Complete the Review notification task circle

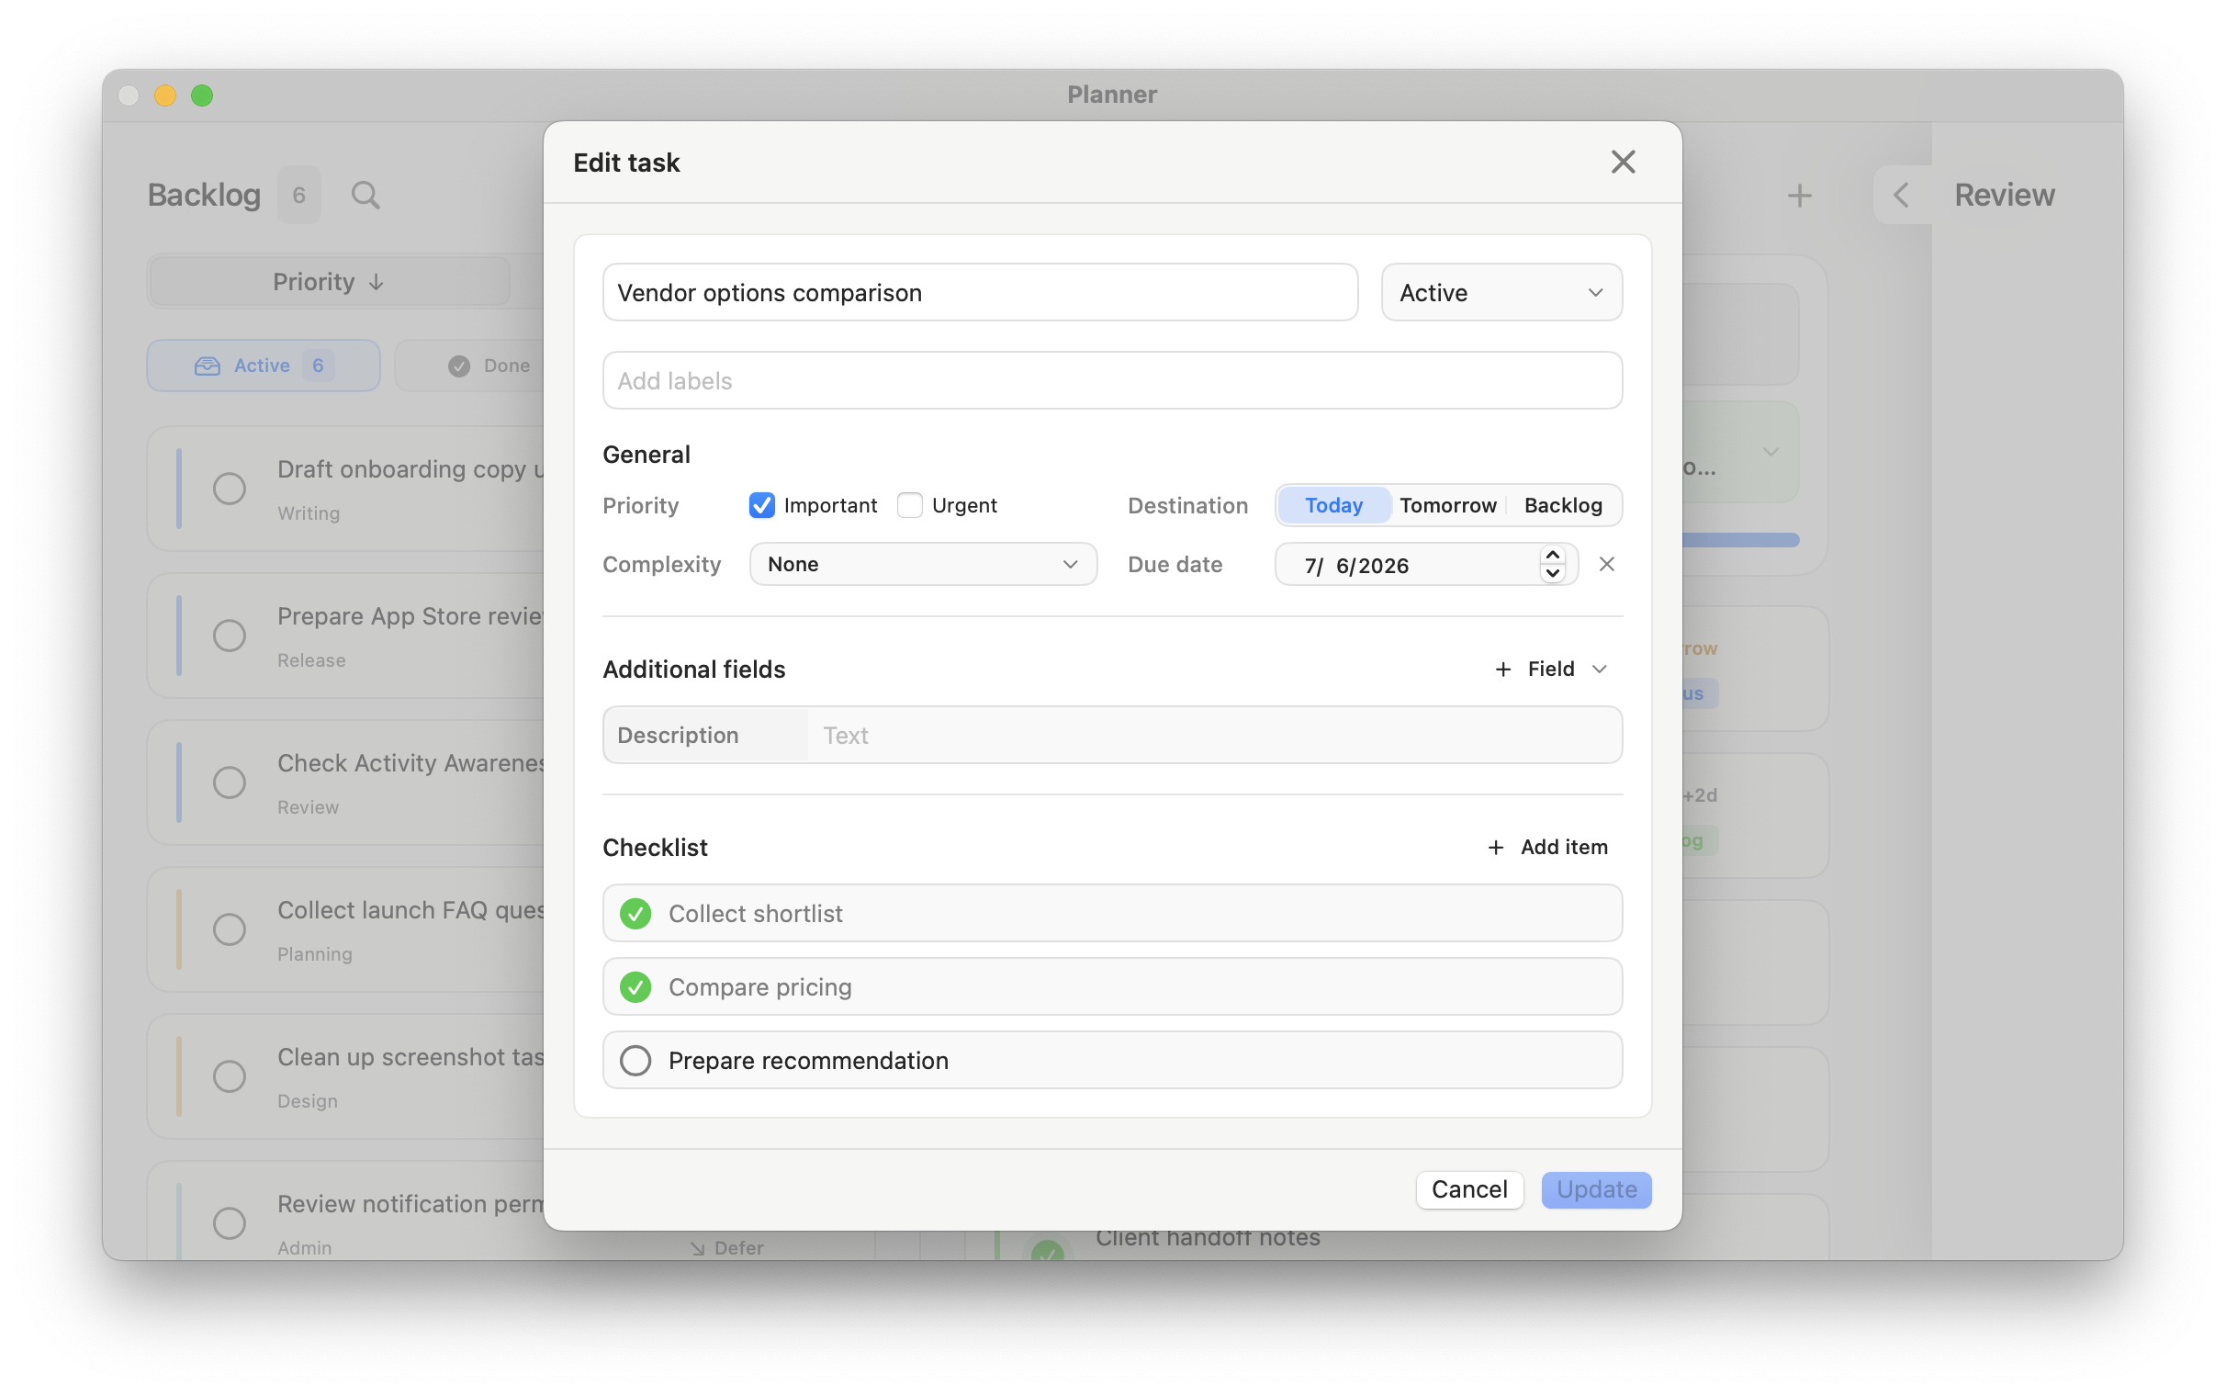(229, 1222)
